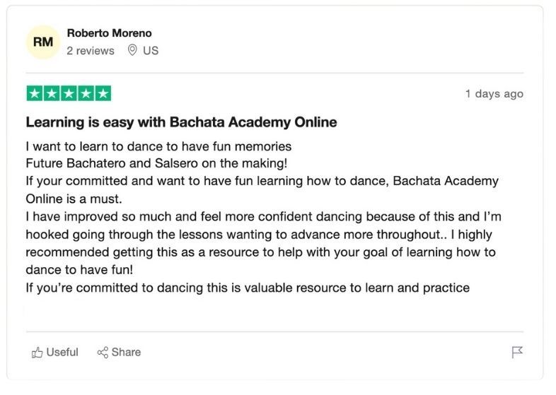This screenshot has height=395, width=556.
Task: Click the "Future Bachatero and Salsero" line
Action: [x=161, y=164]
